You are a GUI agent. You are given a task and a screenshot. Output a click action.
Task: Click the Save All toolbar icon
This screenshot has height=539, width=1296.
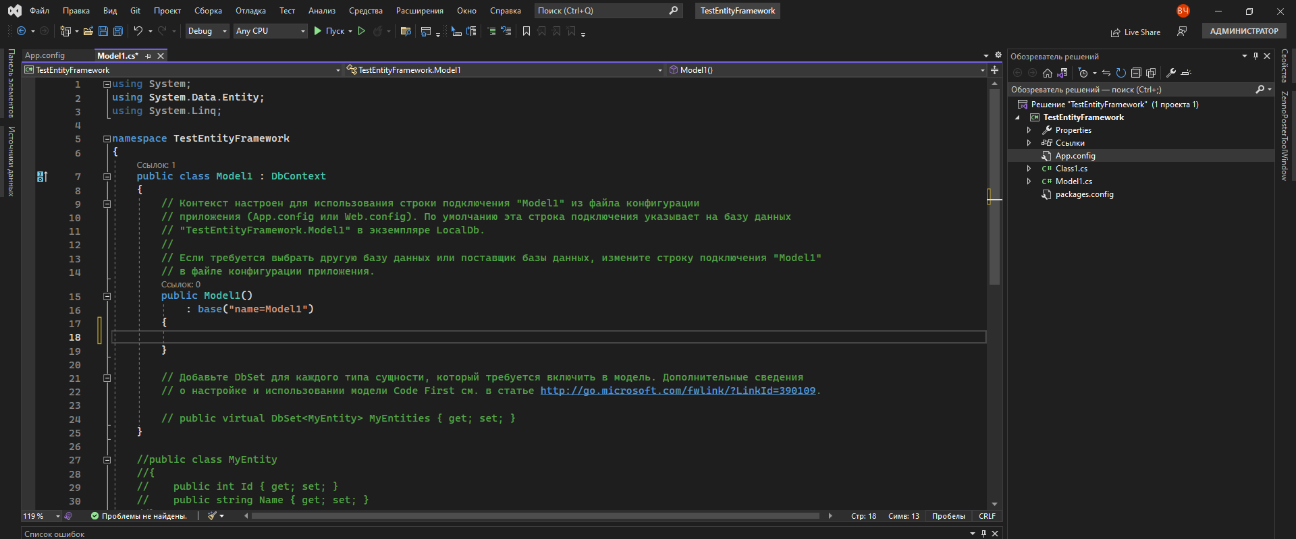pyautogui.click(x=118, y=31)
